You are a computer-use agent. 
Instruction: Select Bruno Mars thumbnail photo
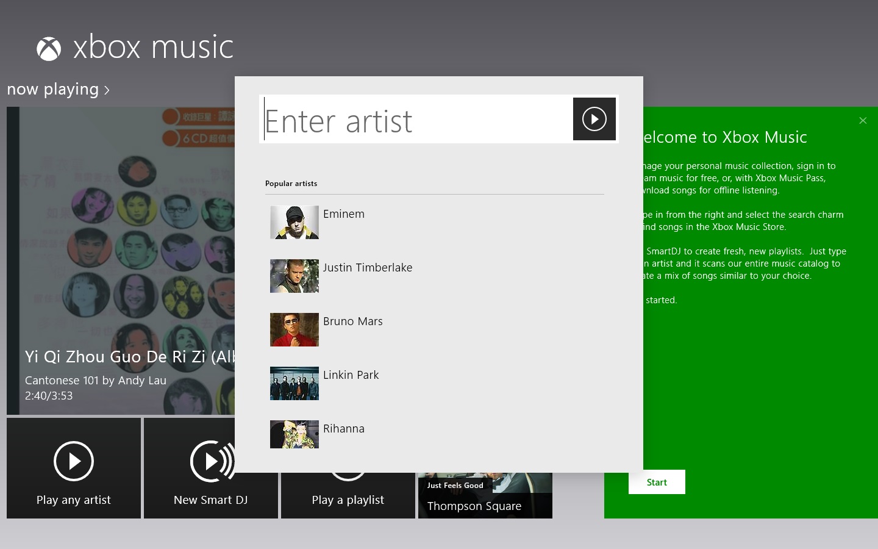point(294,329)
